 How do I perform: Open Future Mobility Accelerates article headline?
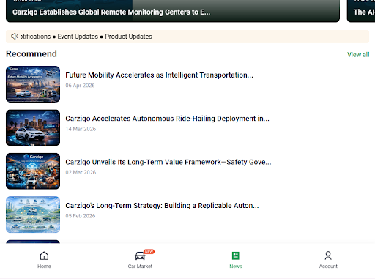pos(159,75)
